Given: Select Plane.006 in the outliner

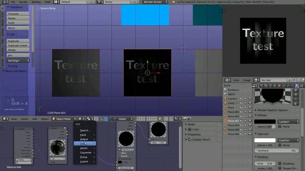Looking at the screenshot, I should [x=234, y=134].
